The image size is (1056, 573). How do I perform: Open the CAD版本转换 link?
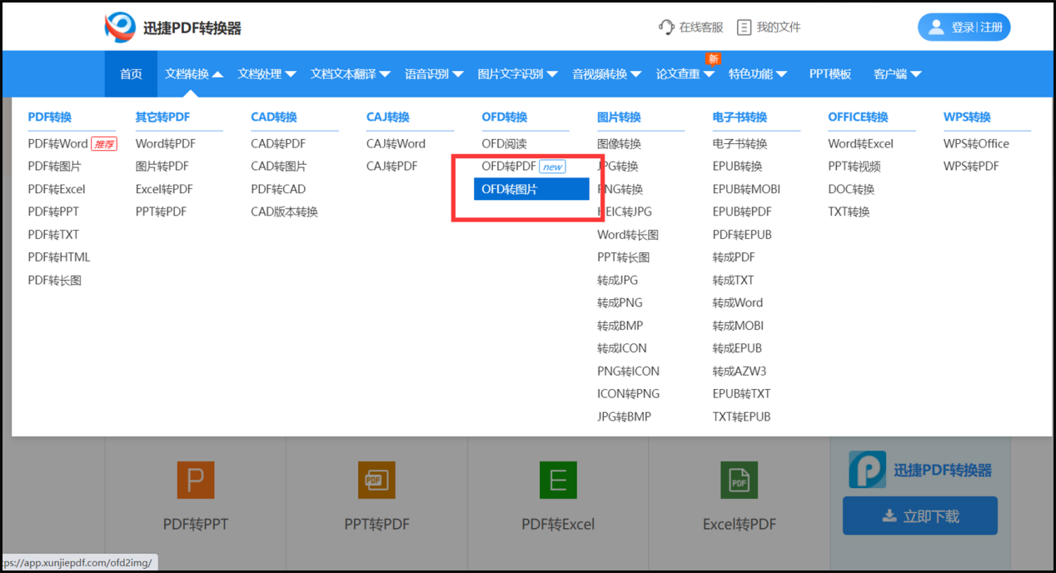284,212
